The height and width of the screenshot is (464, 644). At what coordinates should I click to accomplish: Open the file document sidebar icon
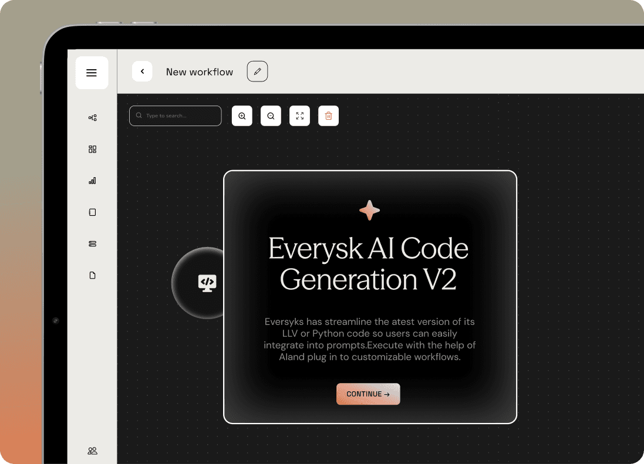point(92,275)
